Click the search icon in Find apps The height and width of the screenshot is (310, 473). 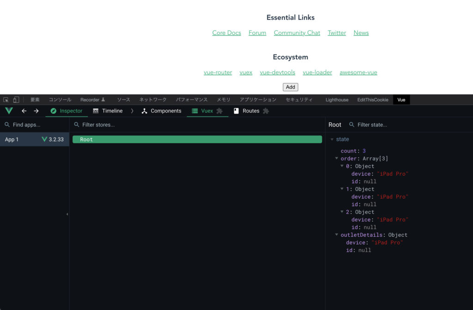pos(7,125)
